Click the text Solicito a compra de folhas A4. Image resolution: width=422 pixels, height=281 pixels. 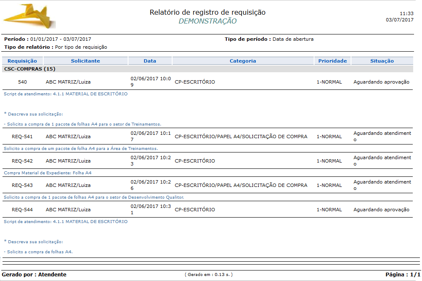tap(38, 252)
